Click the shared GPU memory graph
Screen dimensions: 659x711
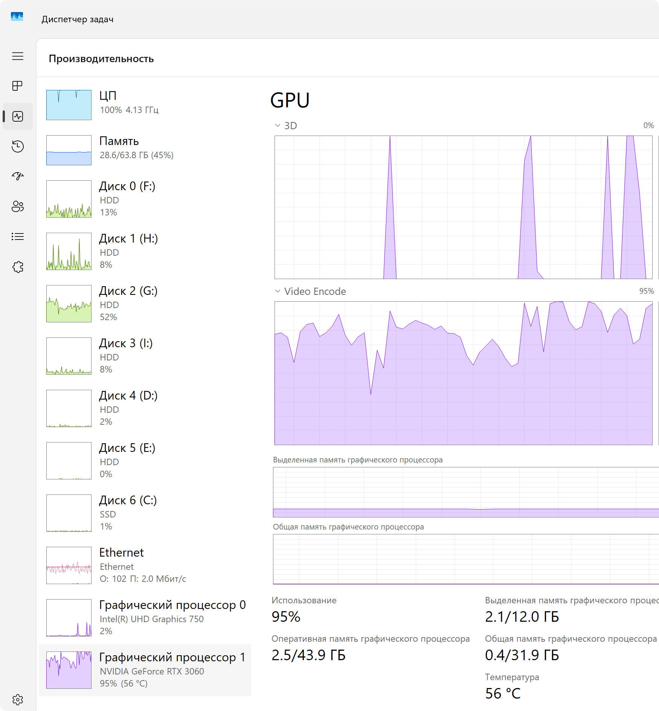coord(466,559)
